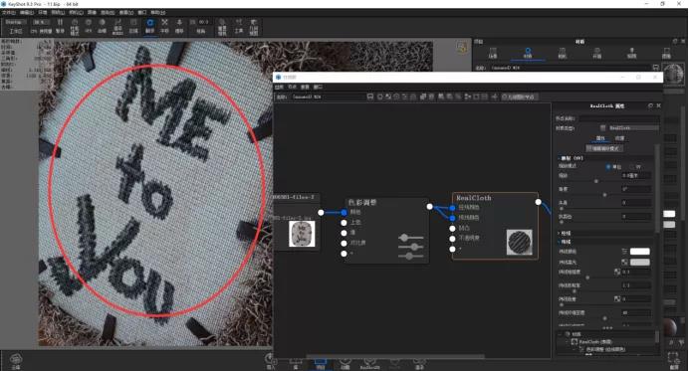Click the color adjust node's output socket

430,206
